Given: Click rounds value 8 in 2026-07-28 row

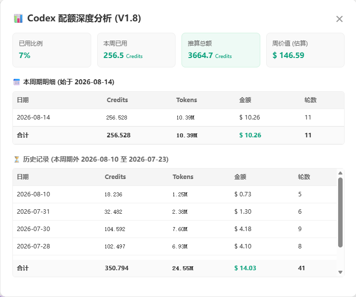Looking at the screenshot, I should click(x=299, y=246).
